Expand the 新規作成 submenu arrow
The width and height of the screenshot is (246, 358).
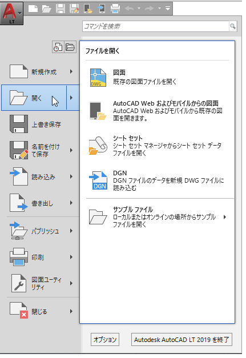71,72
